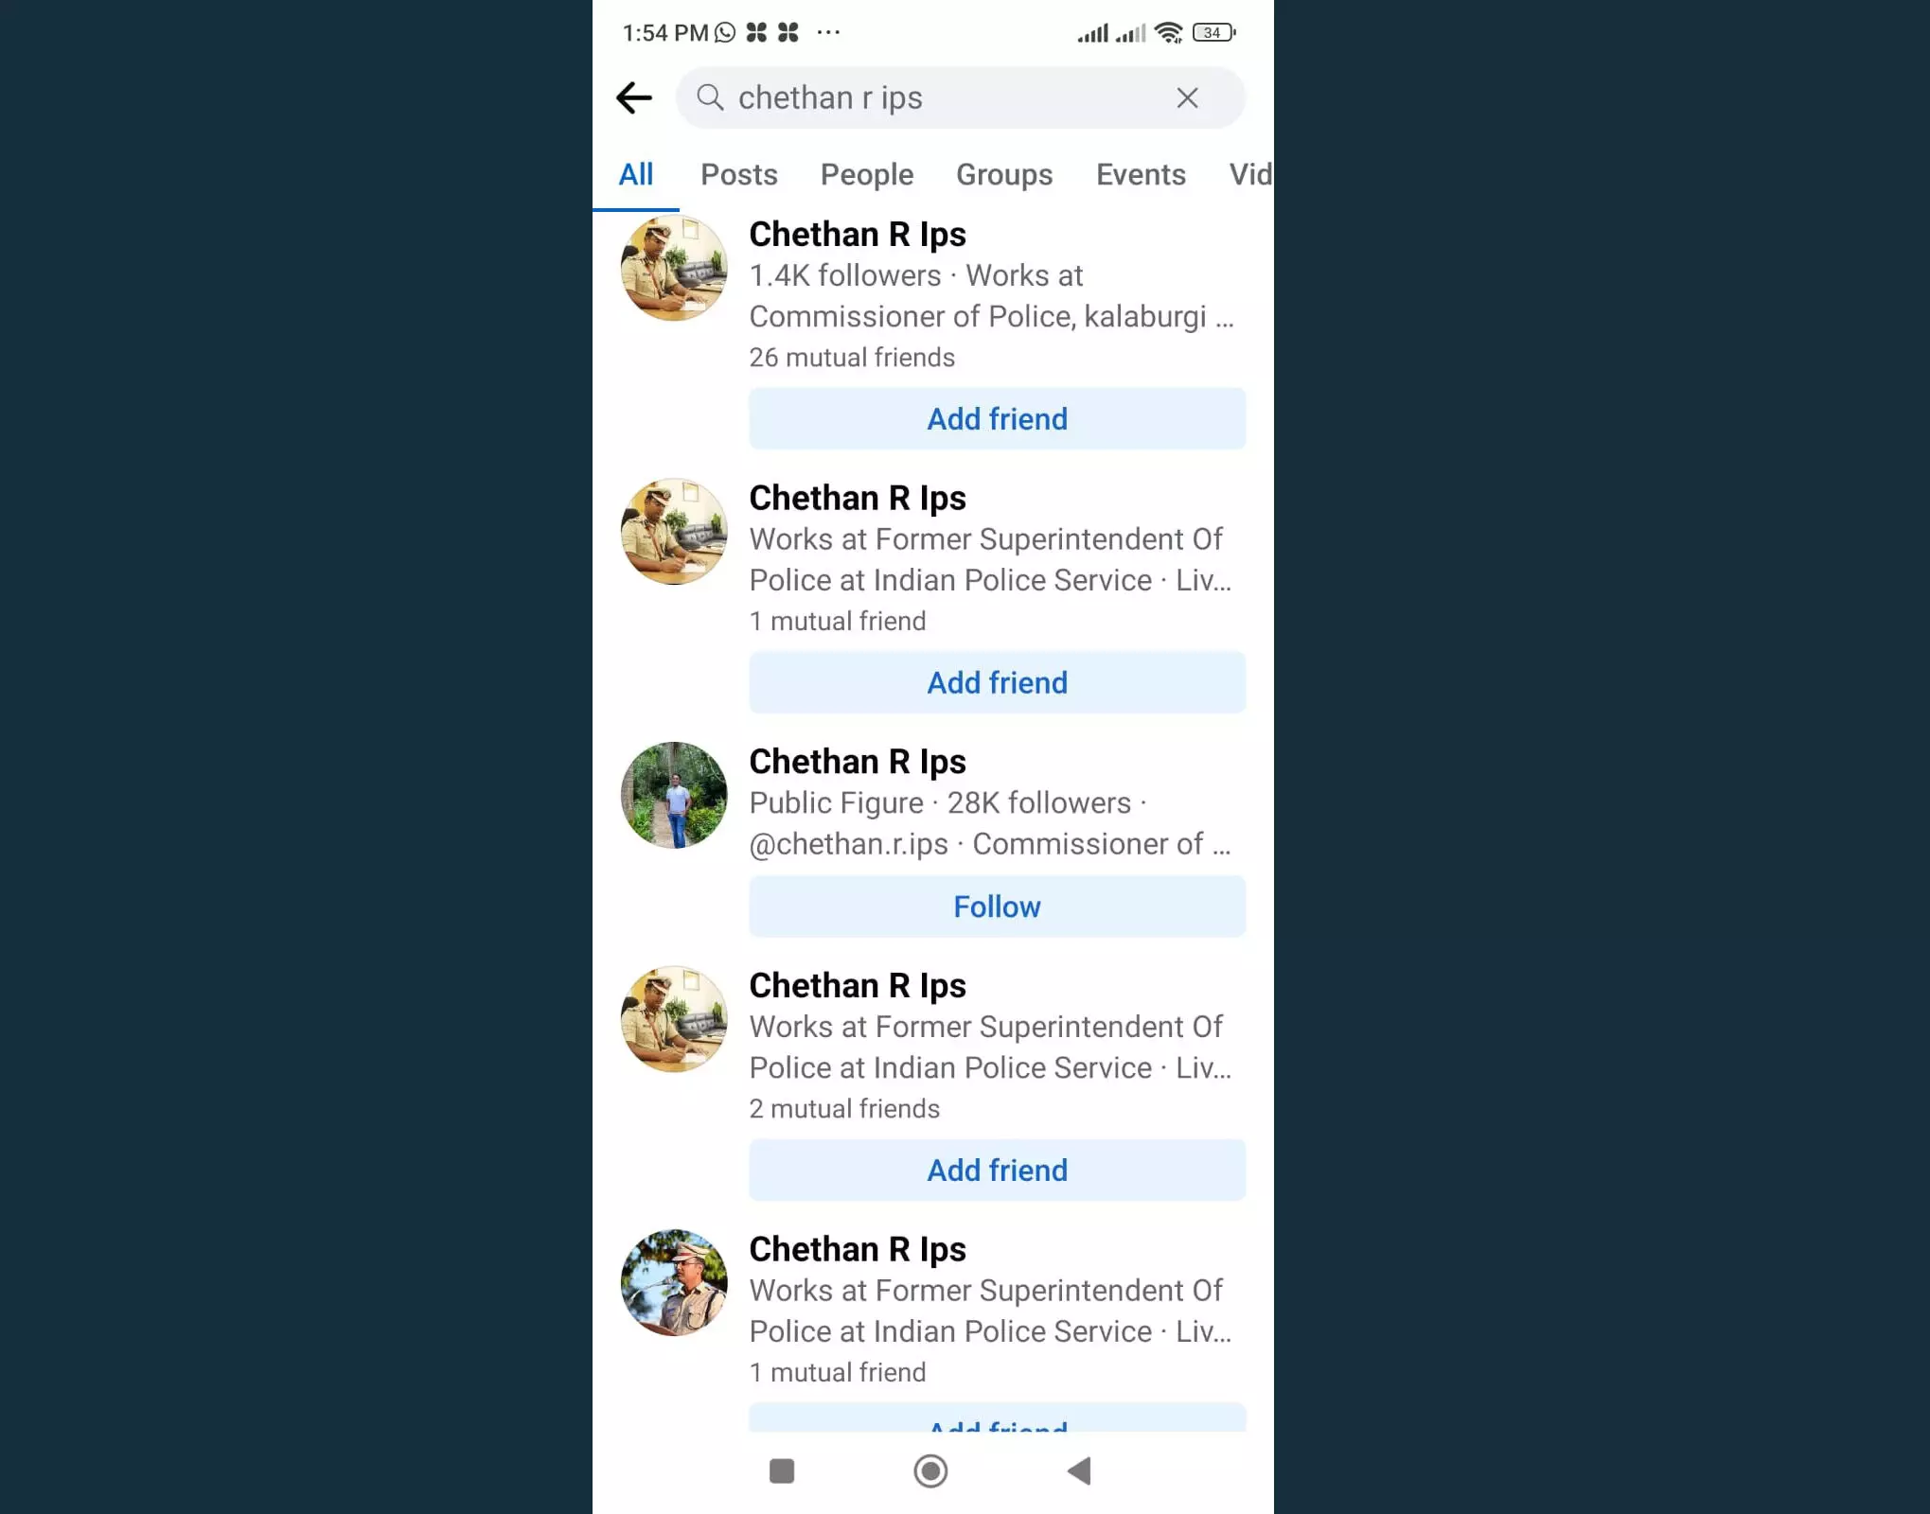This screenshot has height=1514, width=1930.
Task: Open profile name with 1.4K followers
Action: (x=858, y=234)
